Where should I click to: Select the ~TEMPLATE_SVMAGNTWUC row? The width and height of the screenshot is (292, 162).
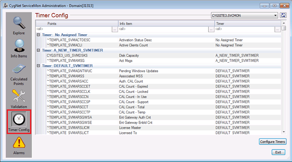click(x=164, y=71)
